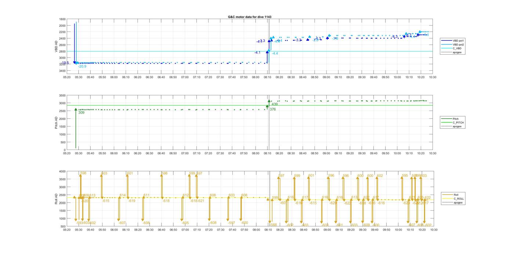This screenshot has width=514, height=254.
Task: Click 'C_ROLL' legend entry
Action: tap(459, 199)
